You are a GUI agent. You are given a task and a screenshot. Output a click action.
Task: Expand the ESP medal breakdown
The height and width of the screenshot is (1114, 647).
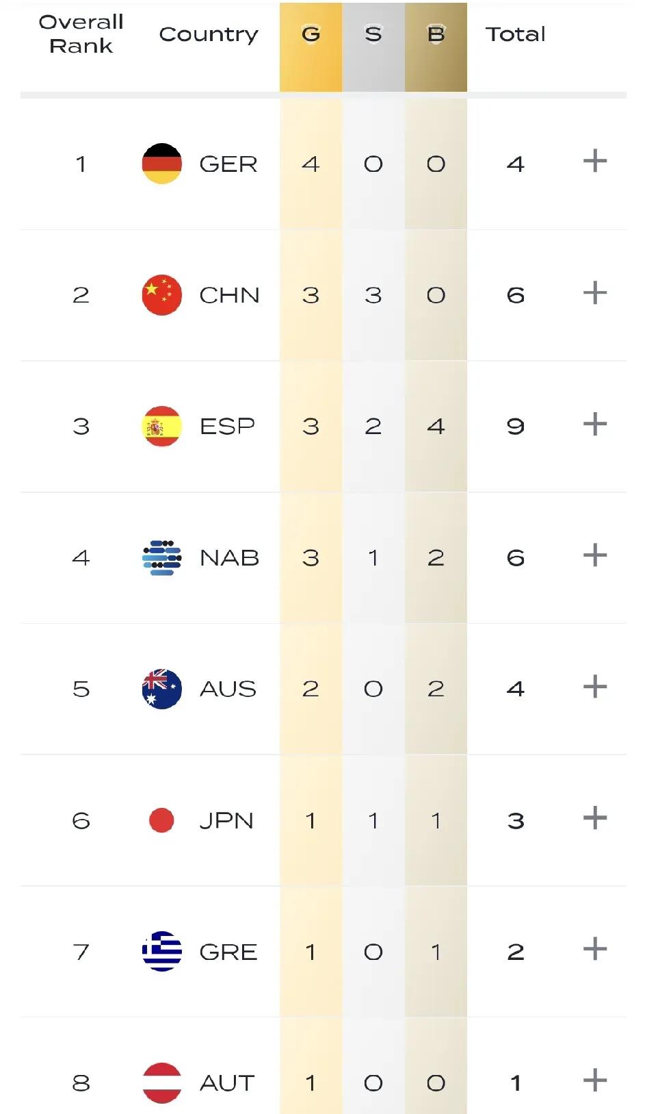pos(595,425)
